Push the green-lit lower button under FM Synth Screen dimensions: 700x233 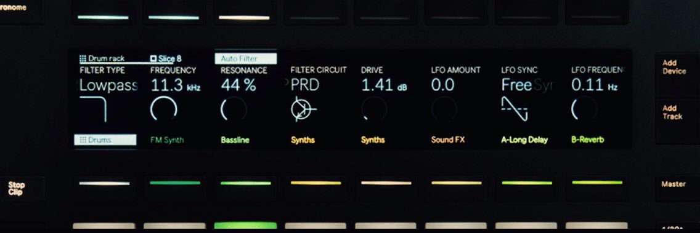(x=175, y=188)
